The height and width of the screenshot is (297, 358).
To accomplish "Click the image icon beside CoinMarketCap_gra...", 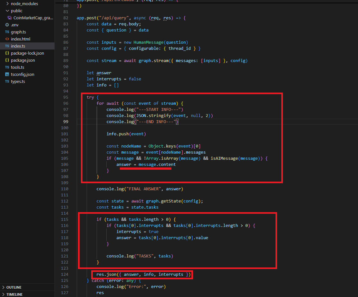I will (10, 18).
